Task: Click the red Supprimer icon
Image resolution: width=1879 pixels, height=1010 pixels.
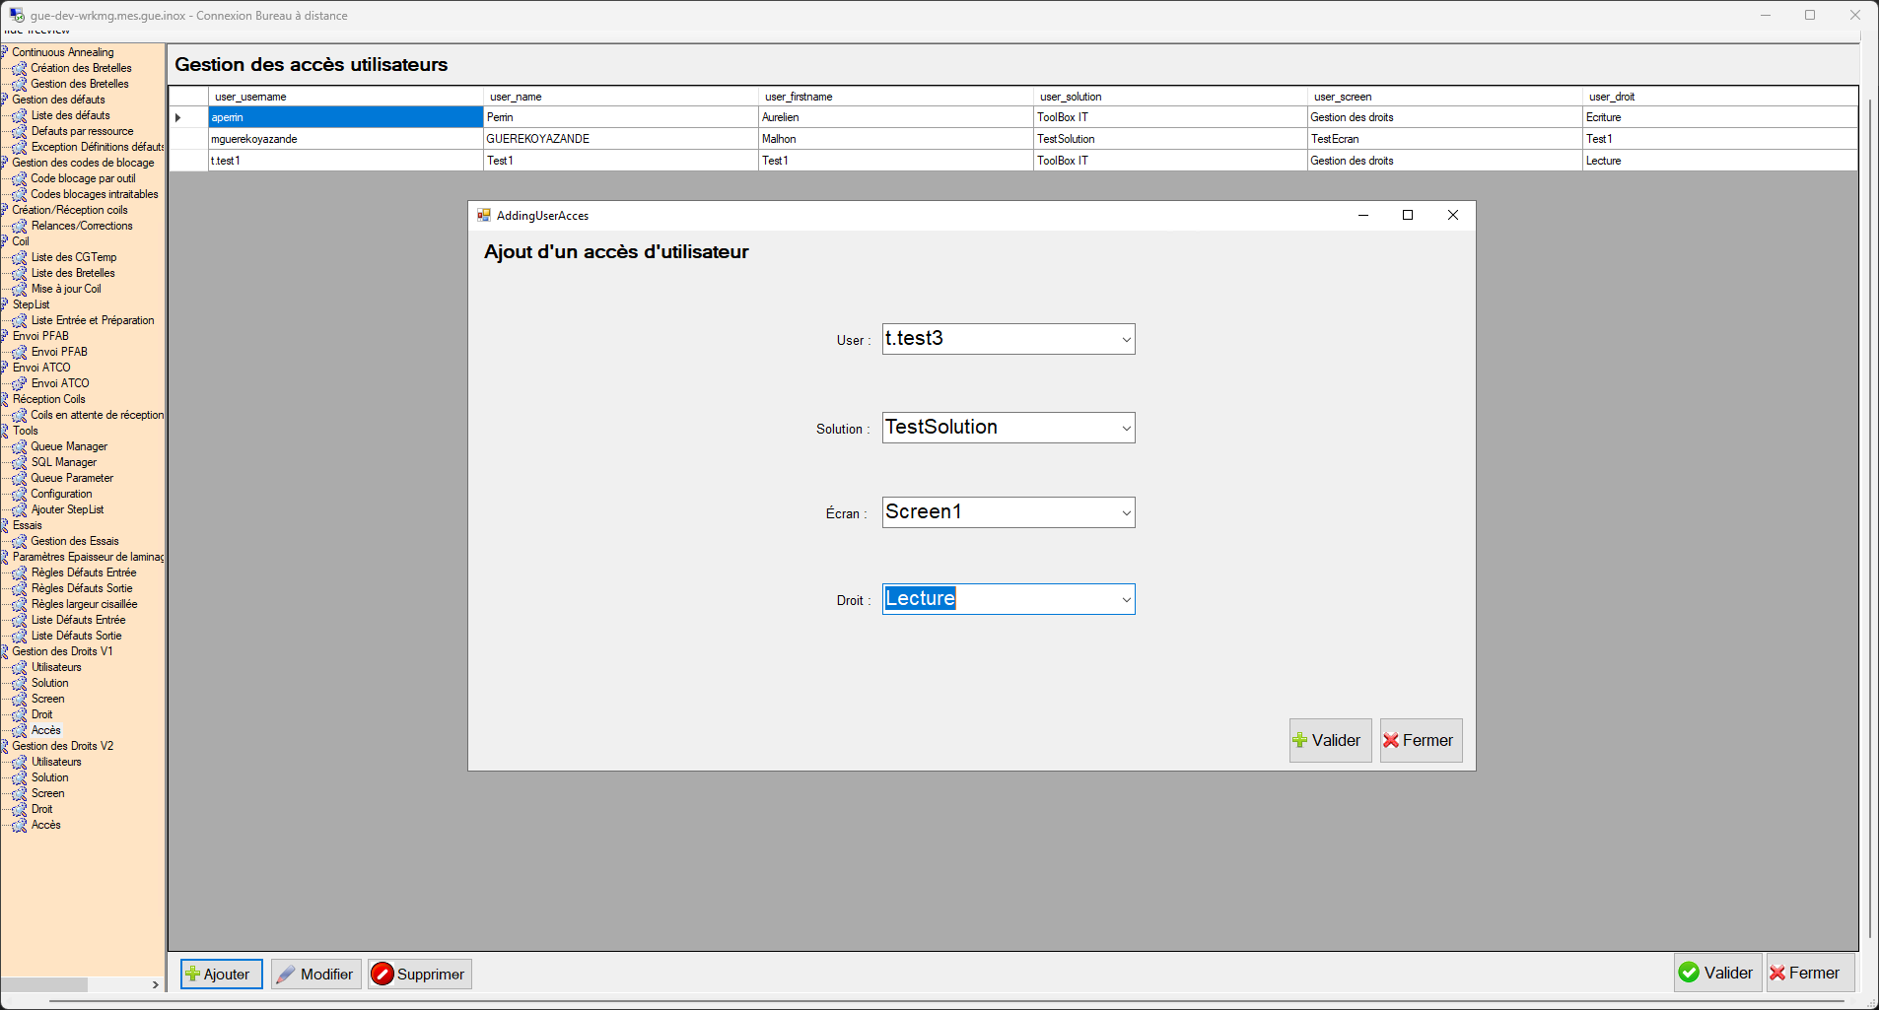Action: tap(383, 975)
